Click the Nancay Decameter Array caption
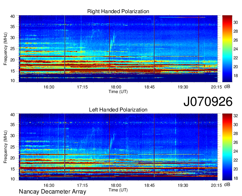The image size is (242, 196). coord(52,192)
